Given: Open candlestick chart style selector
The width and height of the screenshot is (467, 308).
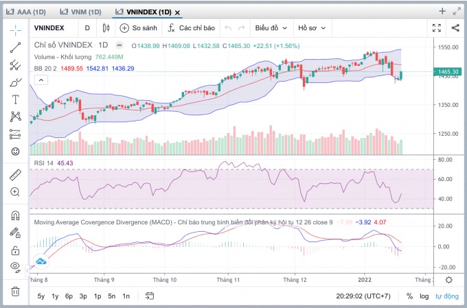Looking at the screenshot, I should click(x=106, y=28).
